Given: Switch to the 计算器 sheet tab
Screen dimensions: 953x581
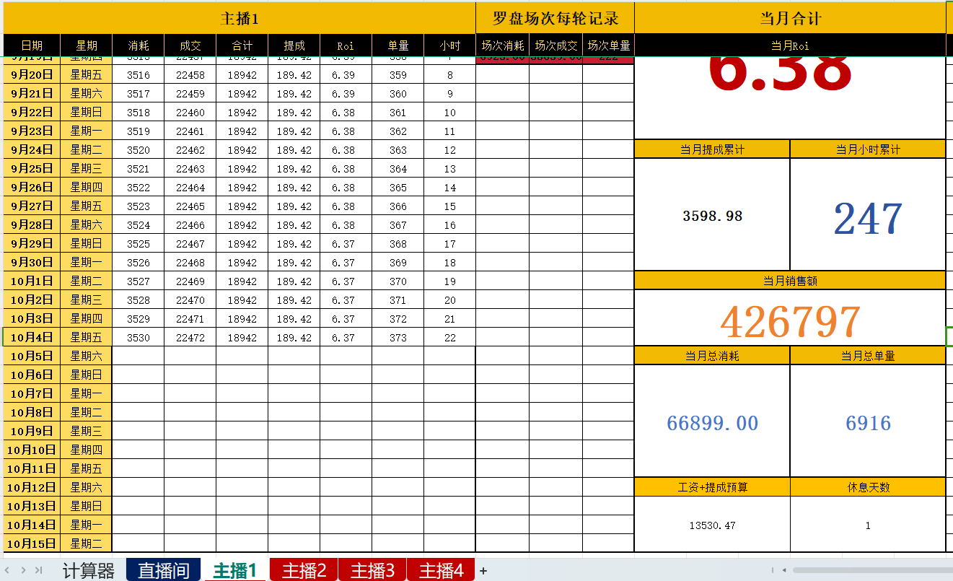Looking at the screenshot, I should point(88,571).
